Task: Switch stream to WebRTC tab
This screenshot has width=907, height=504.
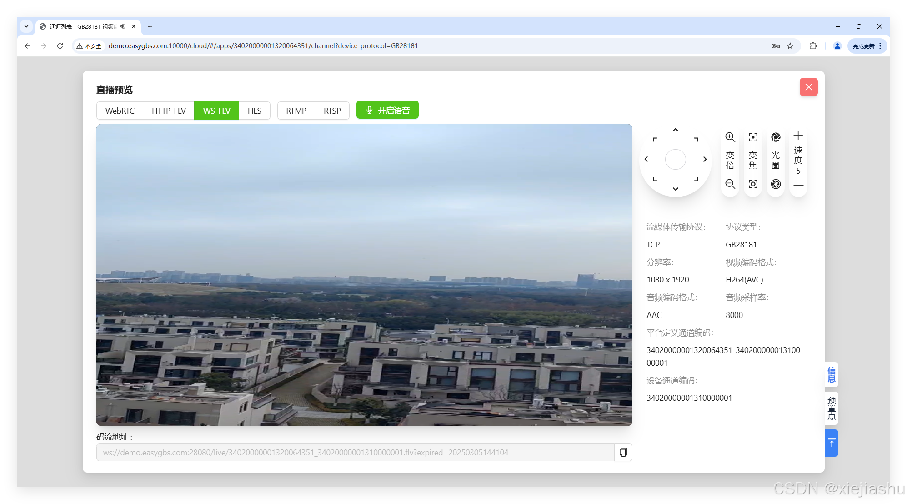Action: [x=120, y=111]
